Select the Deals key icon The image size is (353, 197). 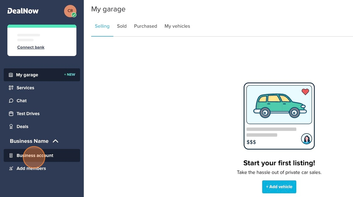(x=10, y=126)
